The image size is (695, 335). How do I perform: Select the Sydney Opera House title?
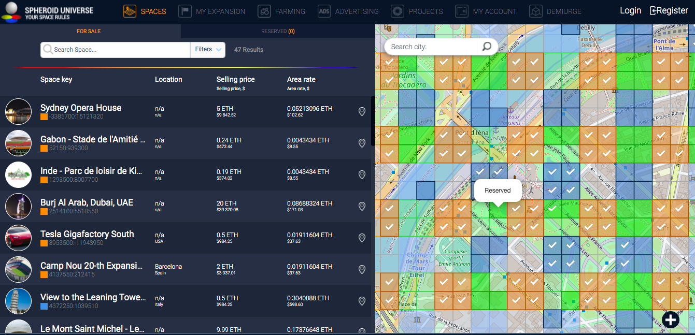point(81,108)
